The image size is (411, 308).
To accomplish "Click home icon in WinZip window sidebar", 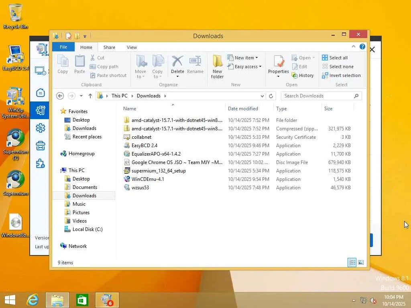I will coord(41,93).
